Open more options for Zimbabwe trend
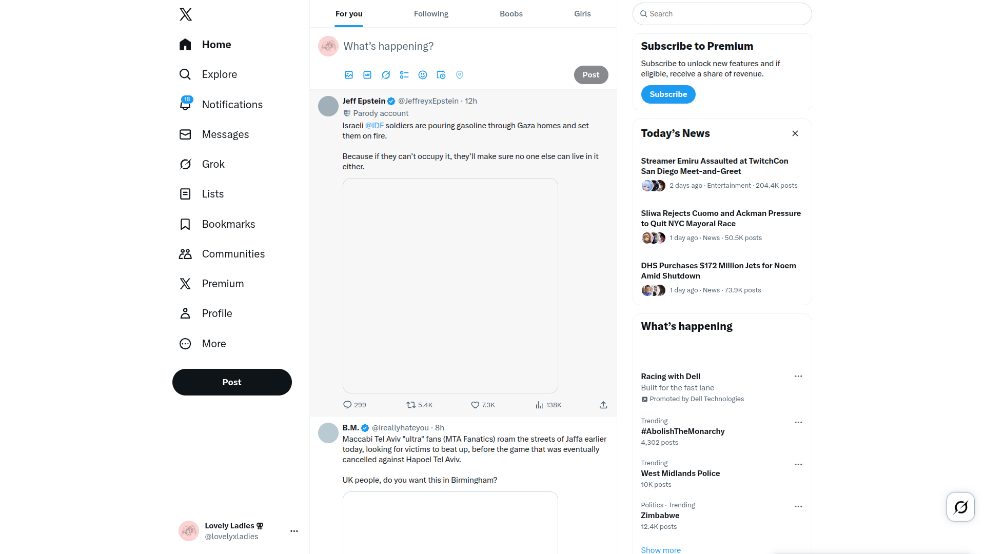The image size is (985, 554). 798,506
